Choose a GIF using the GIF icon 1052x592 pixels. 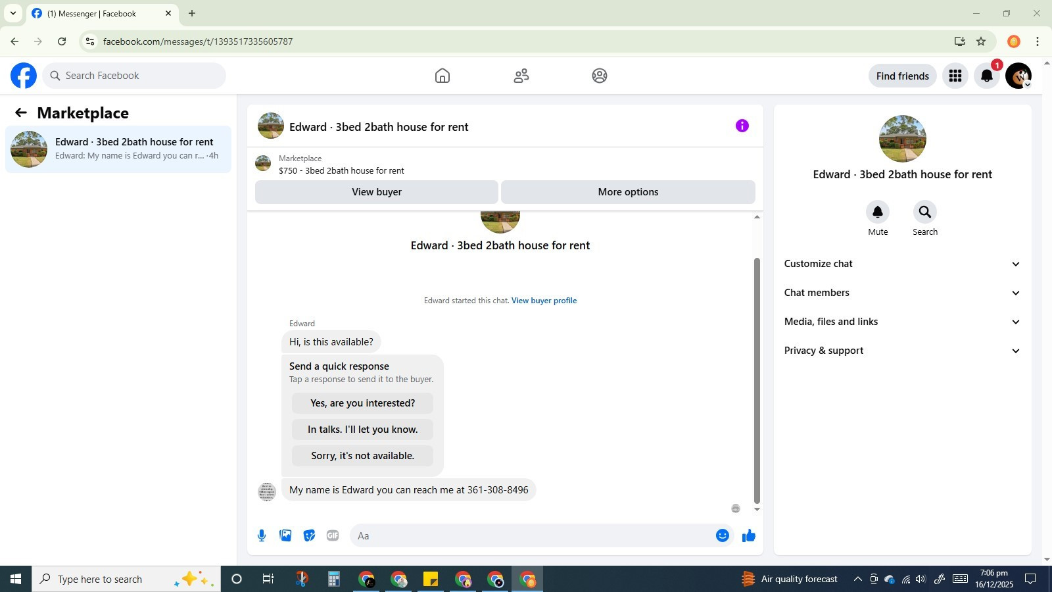333,535
